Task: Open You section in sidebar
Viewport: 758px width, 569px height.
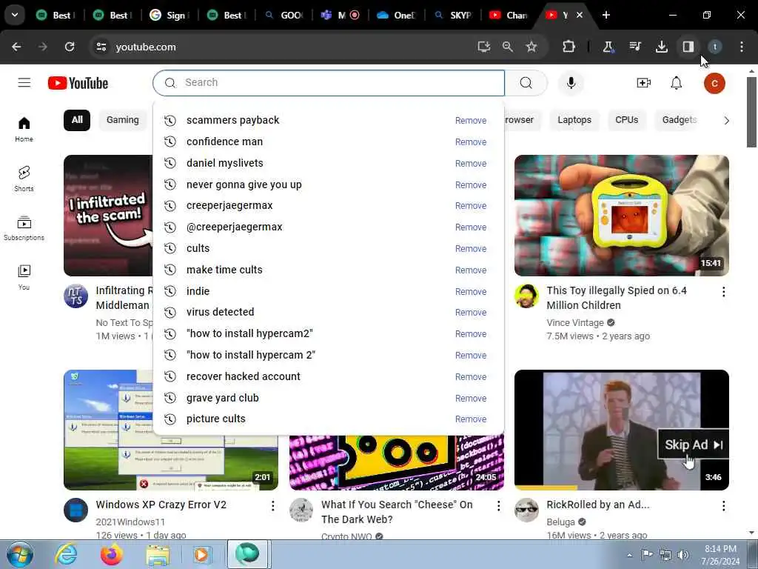Action: pyautogui.click(x=24, y=277)
